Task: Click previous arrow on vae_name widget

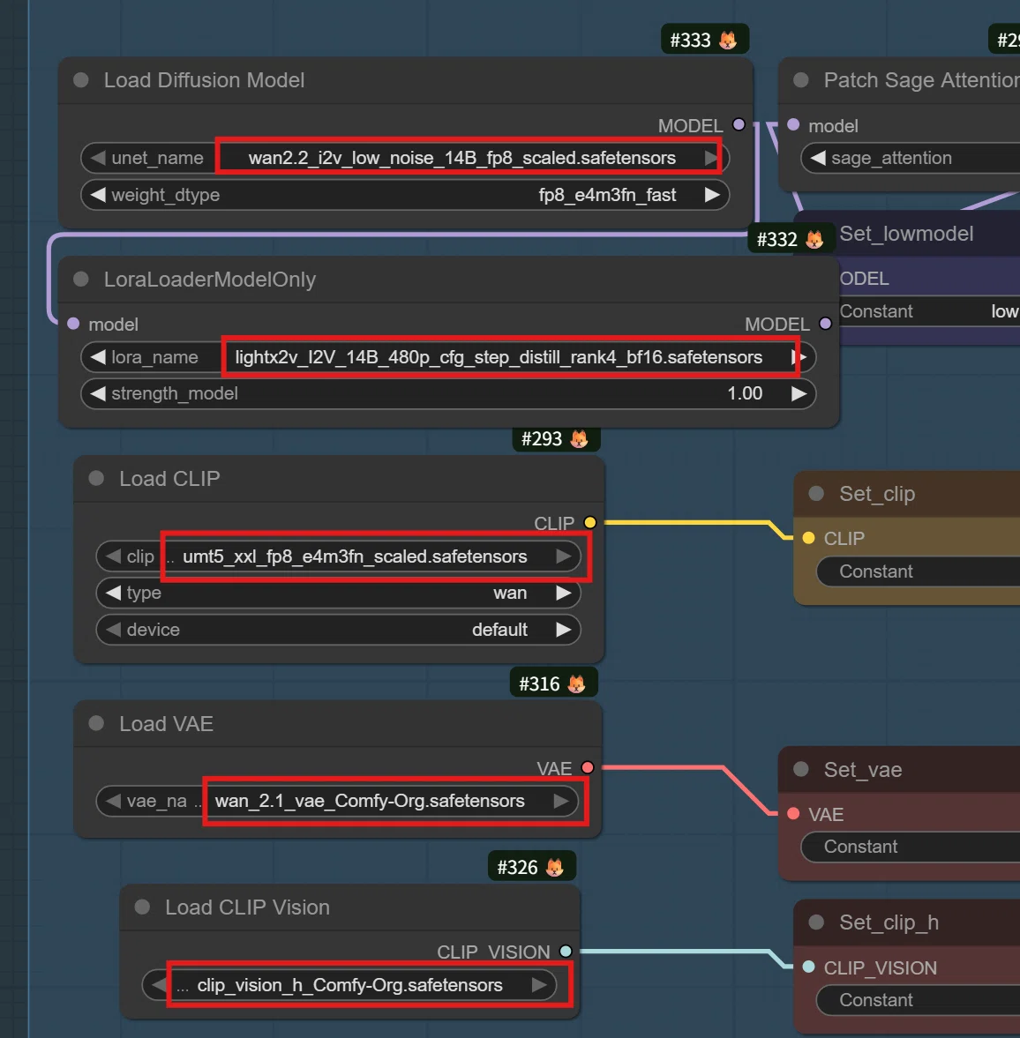Action: tap(113, 801)
